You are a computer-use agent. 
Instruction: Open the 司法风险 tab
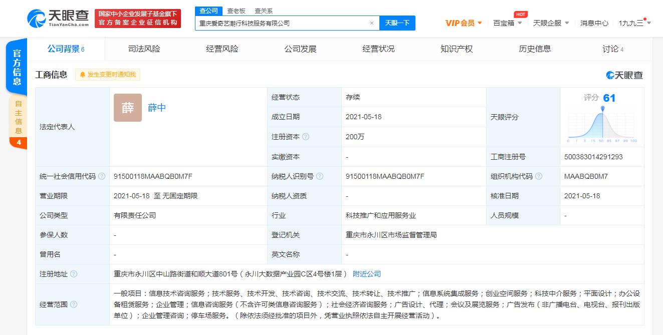[x=144, y=49]
